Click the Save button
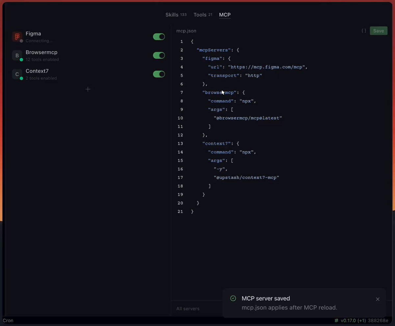395x326 pixels. [379, 31]
